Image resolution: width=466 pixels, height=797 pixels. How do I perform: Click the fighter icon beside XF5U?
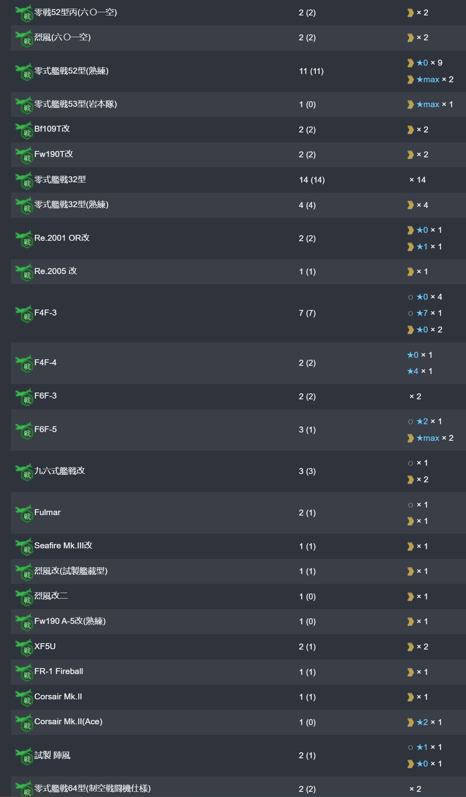click(24, 648)
